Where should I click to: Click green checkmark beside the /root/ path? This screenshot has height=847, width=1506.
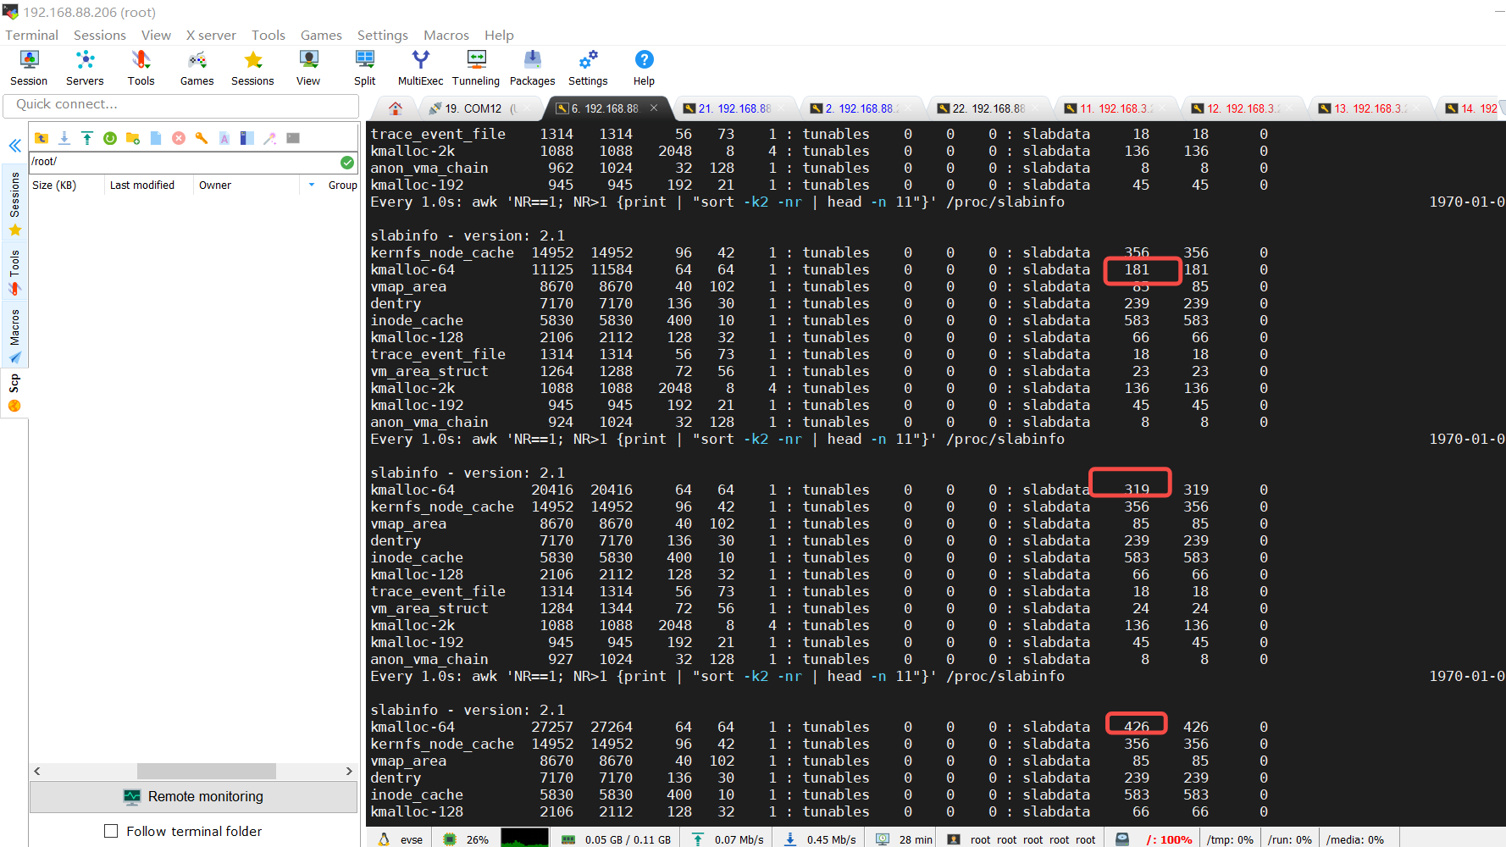click(347, 162)
